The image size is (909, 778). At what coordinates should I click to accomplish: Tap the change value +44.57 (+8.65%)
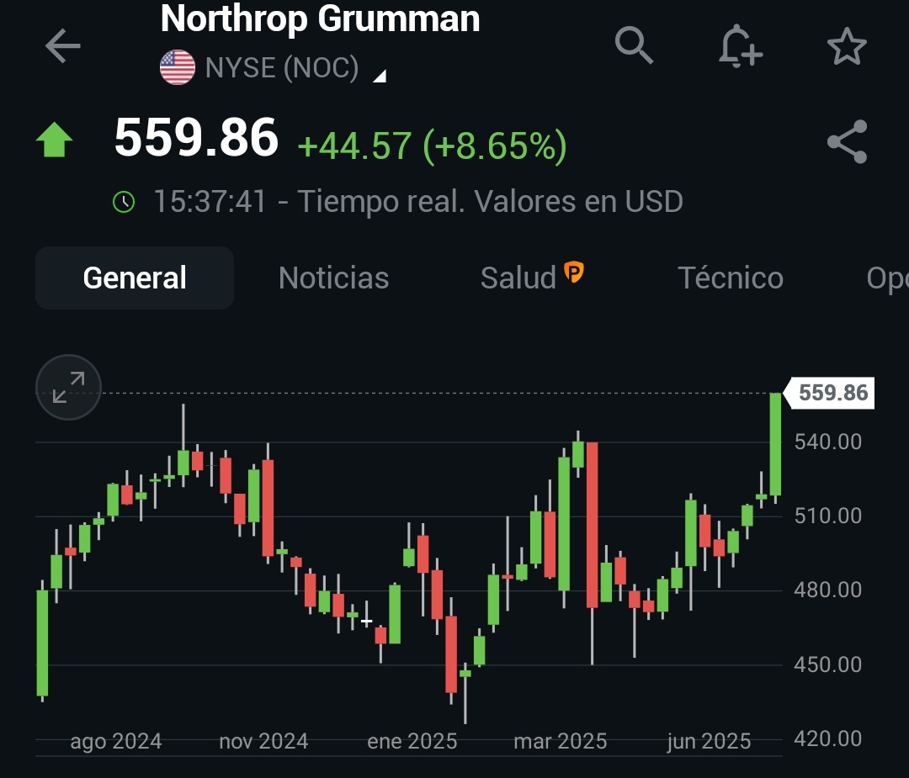pos(432,146)
